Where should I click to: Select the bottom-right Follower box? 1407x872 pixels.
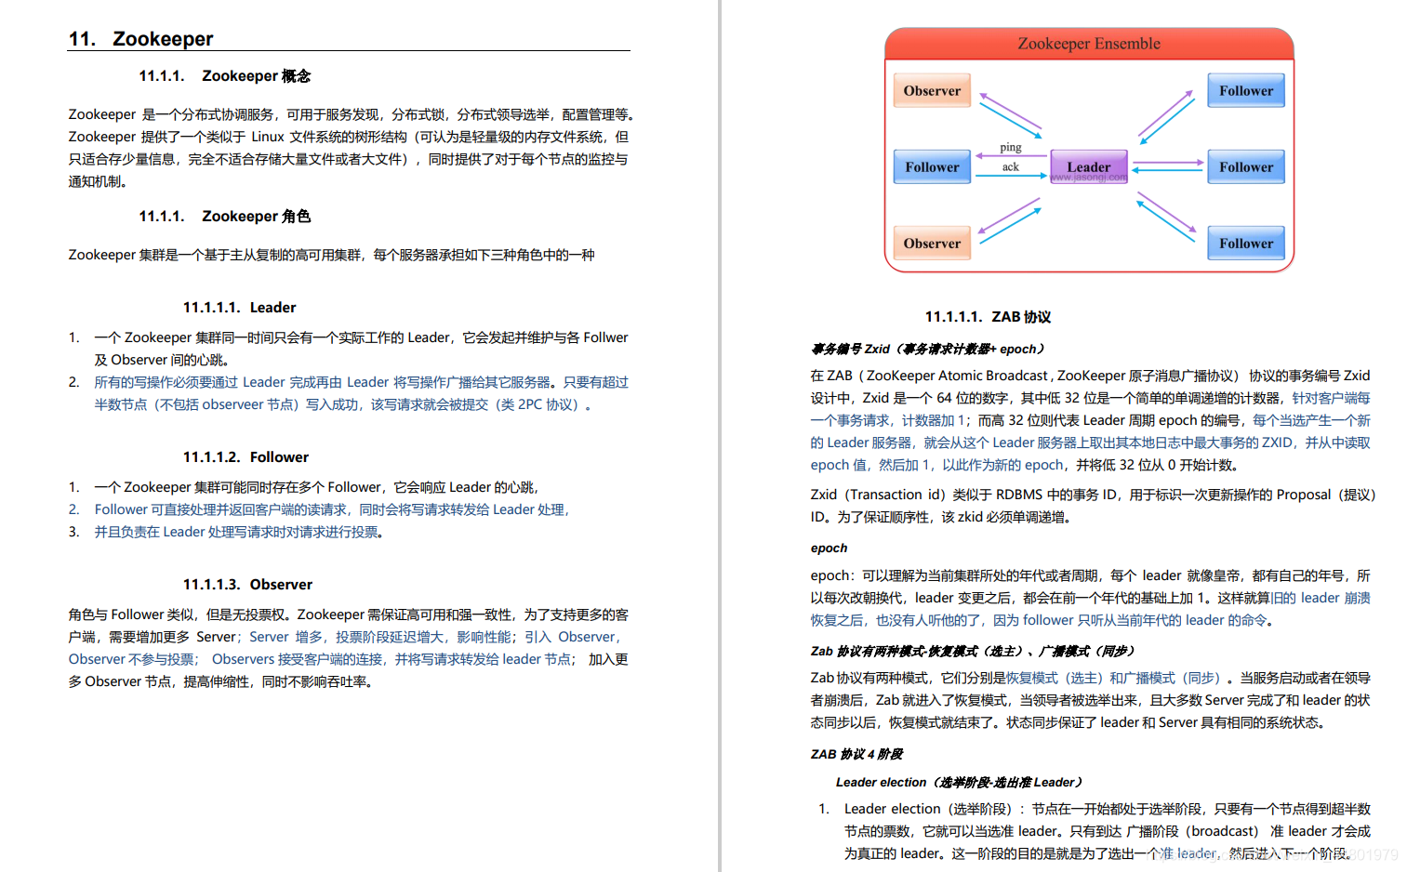pyautogui.click(x=1245, y=243)
